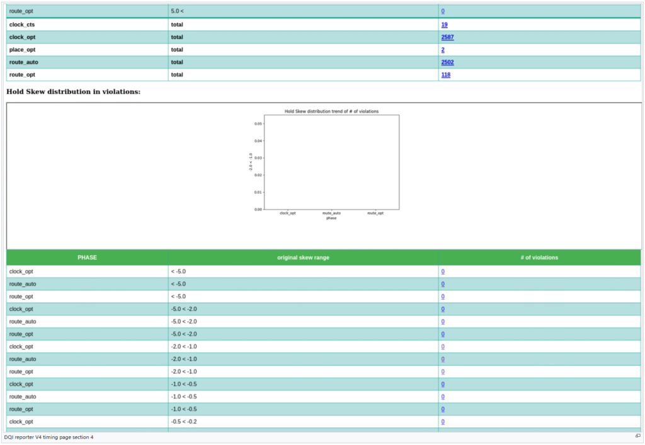Image resolution: width=645 pixels, height=445 pixels.
Task: Open clock_opt -0.5 < -0.2 violations link
Action: (x=443, y=422)
